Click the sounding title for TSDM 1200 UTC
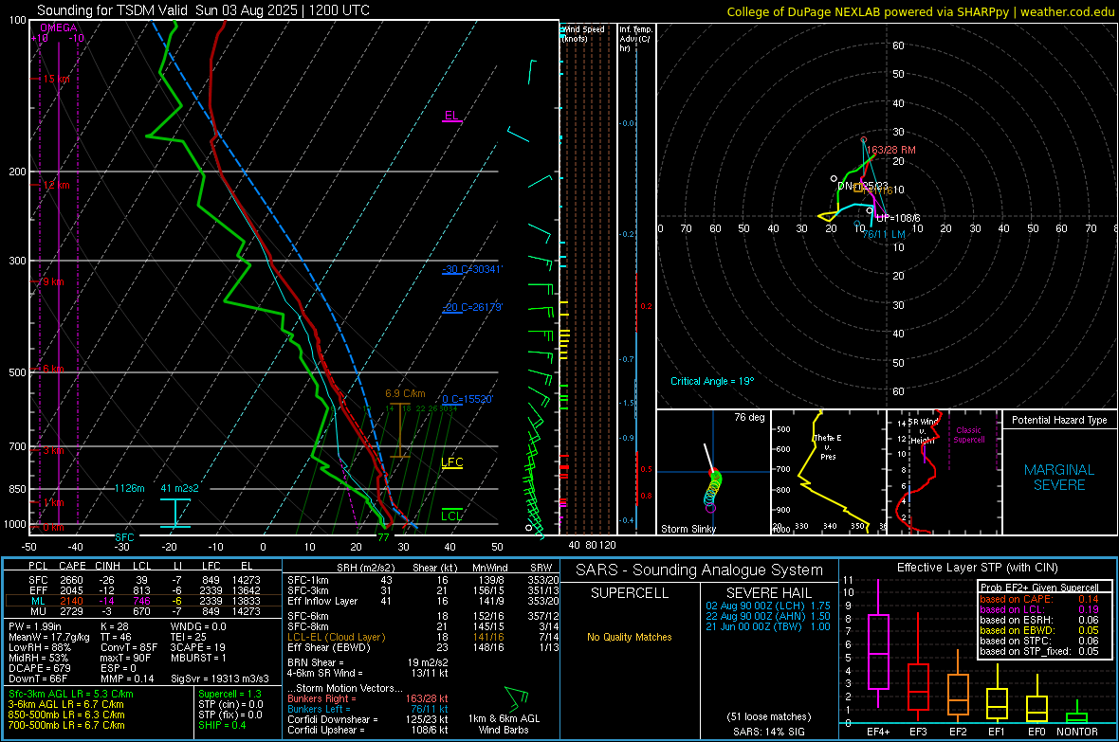The image size is (1119, 742). point(203,10)
